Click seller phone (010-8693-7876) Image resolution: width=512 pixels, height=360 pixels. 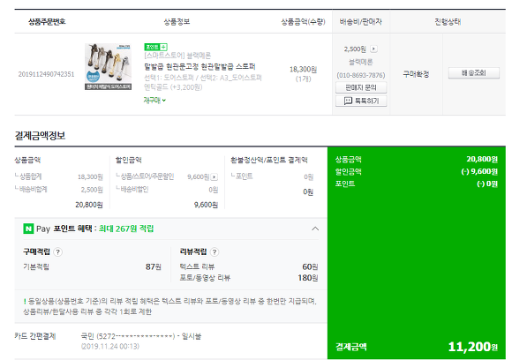pyautogui.click(x=361, y=75)
